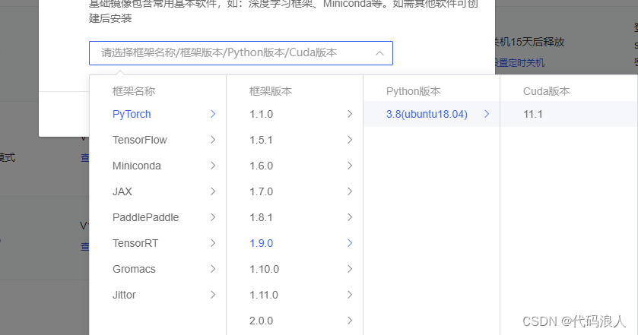Image resolution: width=638 pixels, height=335 pixels.
Task: Expand TensorRT row chevron arrow
Action: (x=213, y=243)
